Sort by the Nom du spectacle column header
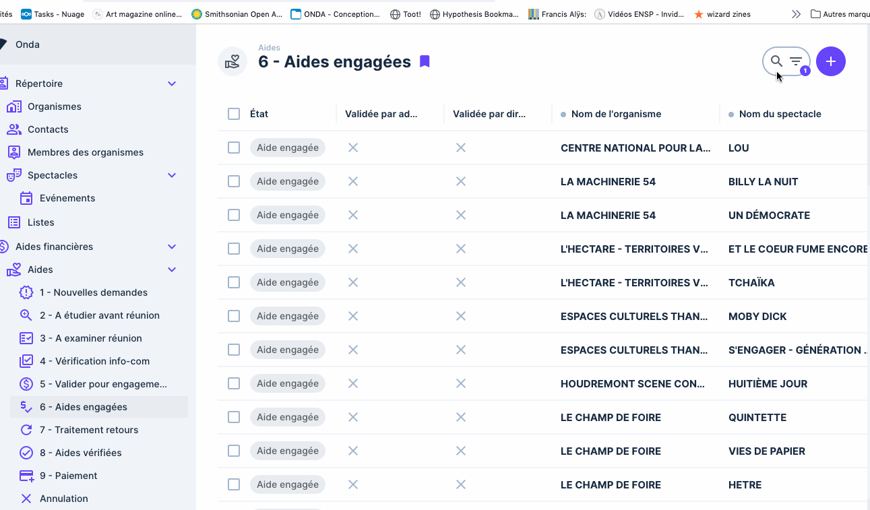The width and height of the screenshot is (870, 510). point(780,113)
